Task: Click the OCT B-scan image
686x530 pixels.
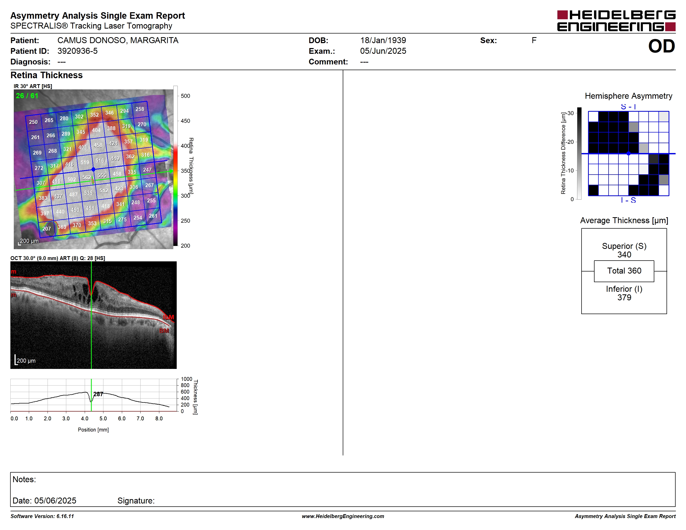Action: click(93, 315)
